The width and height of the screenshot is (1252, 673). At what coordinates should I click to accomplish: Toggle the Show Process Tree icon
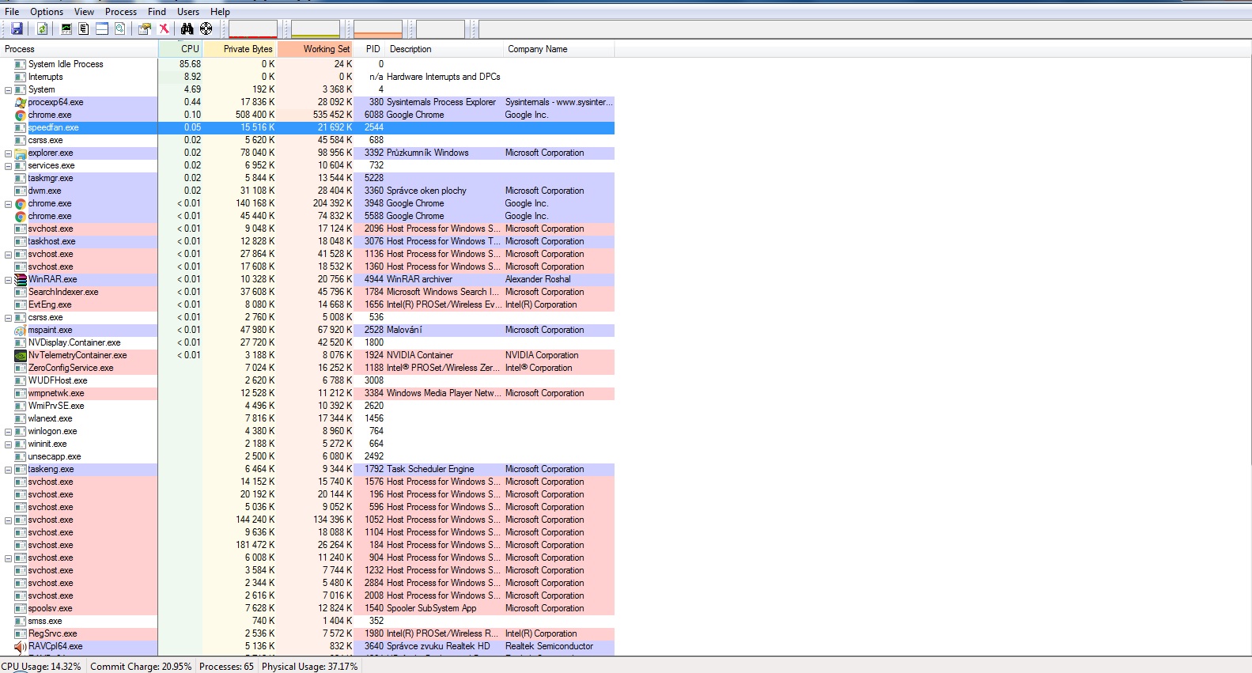point(84,28)
